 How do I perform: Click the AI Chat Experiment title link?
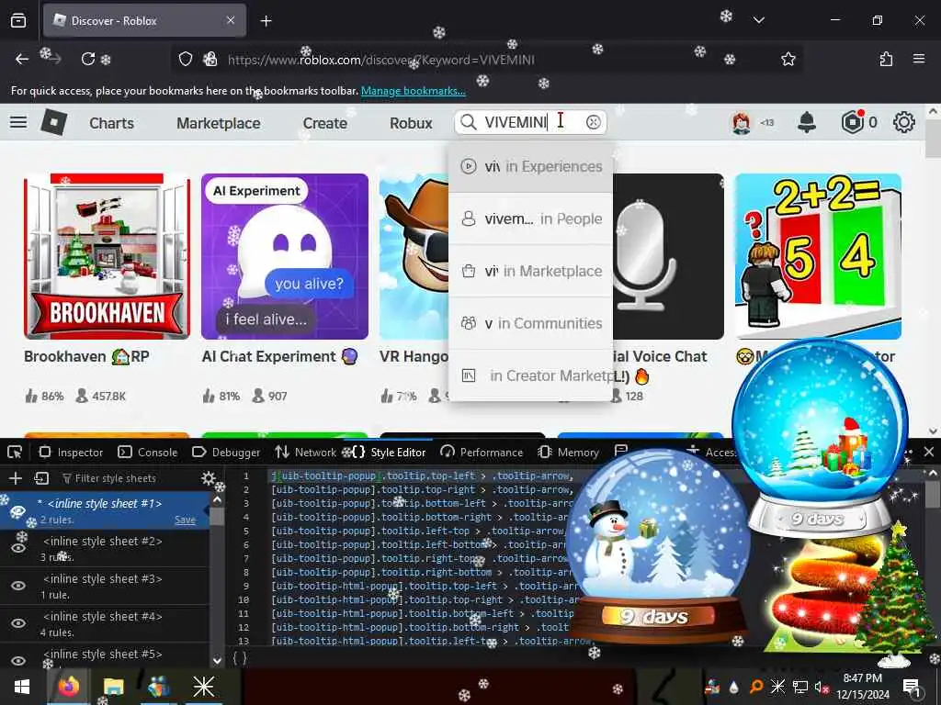coord(279,356)
